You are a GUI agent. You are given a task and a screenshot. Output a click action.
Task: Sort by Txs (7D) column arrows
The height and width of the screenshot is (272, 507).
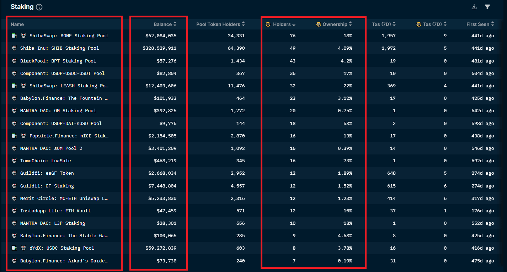point(394,24)
